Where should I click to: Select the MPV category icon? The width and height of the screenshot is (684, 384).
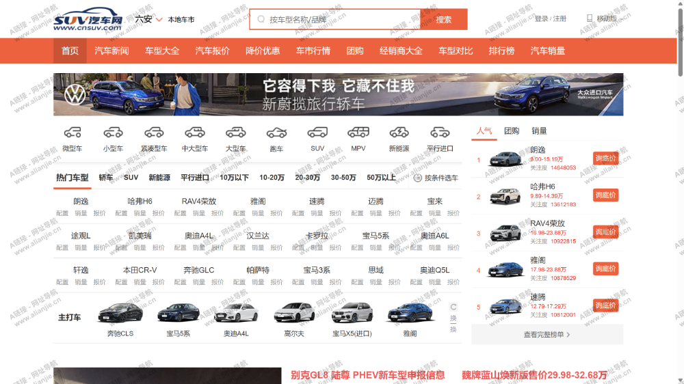pyautogui.click(x=358, y=132)
